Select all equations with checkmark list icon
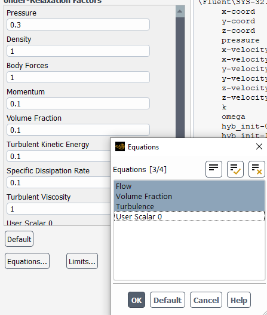This screenshot has height=315, width=267. click(235, 169)
